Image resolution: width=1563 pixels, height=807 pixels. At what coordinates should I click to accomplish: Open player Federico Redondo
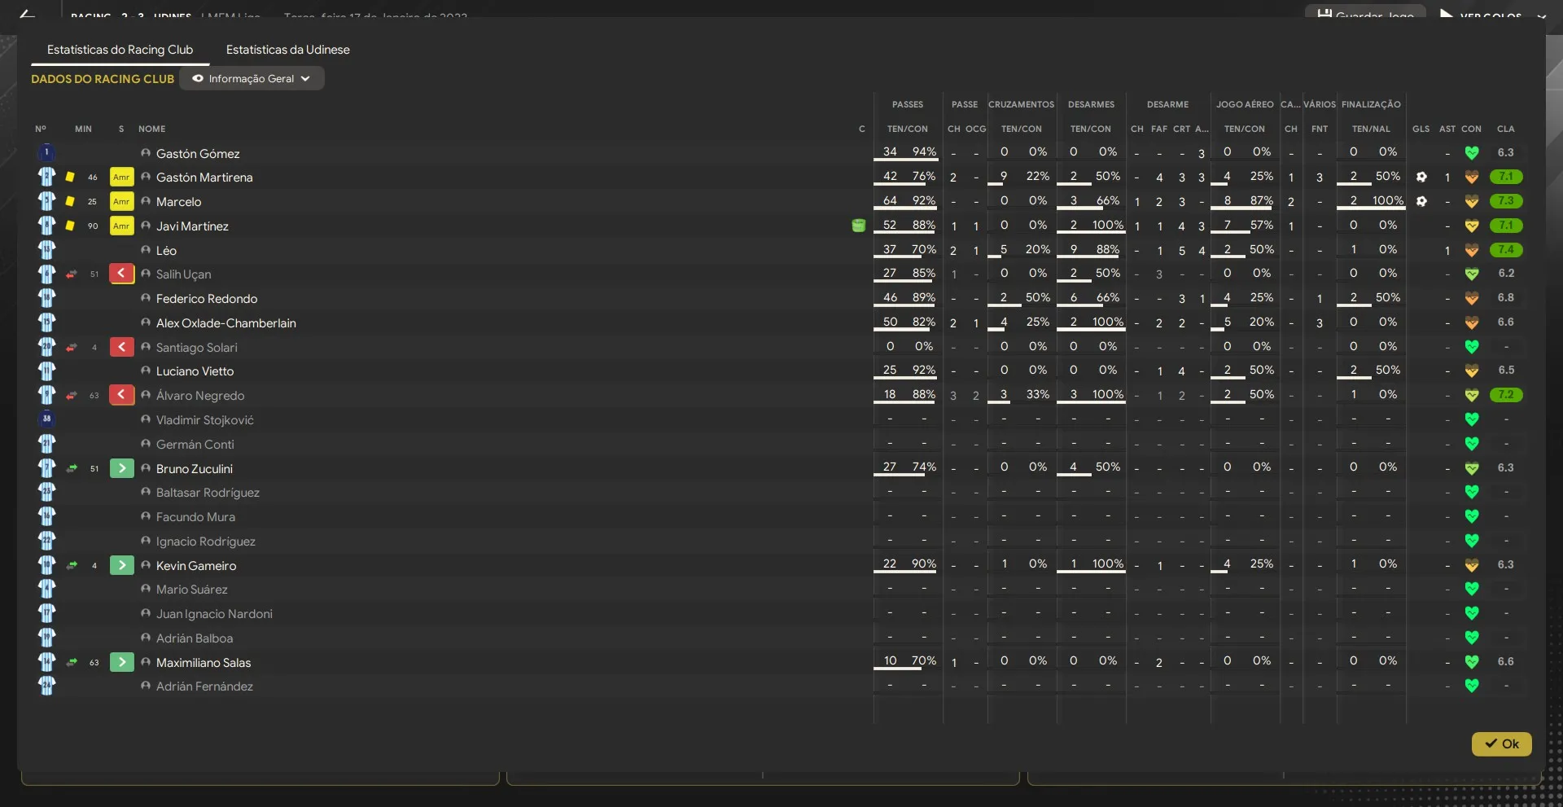(x=207, y=299)
